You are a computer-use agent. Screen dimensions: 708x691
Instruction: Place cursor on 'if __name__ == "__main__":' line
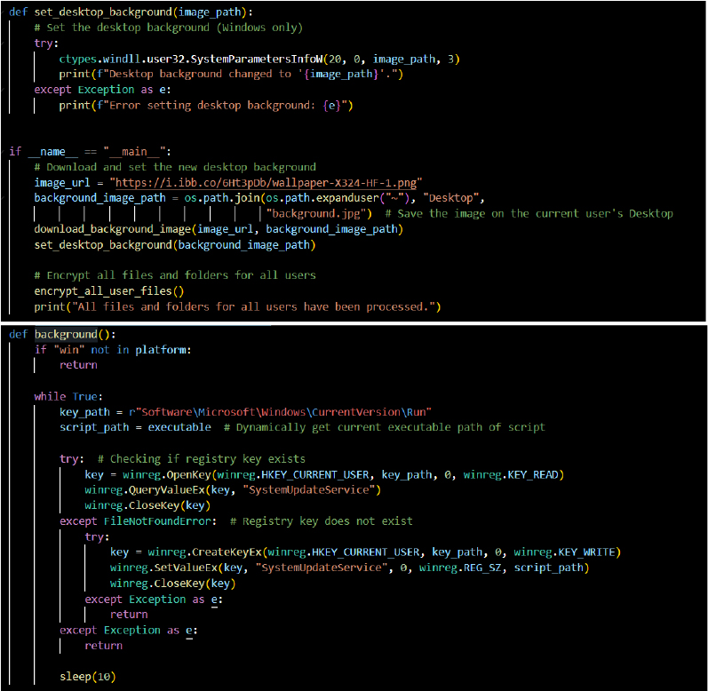point(90,152)
